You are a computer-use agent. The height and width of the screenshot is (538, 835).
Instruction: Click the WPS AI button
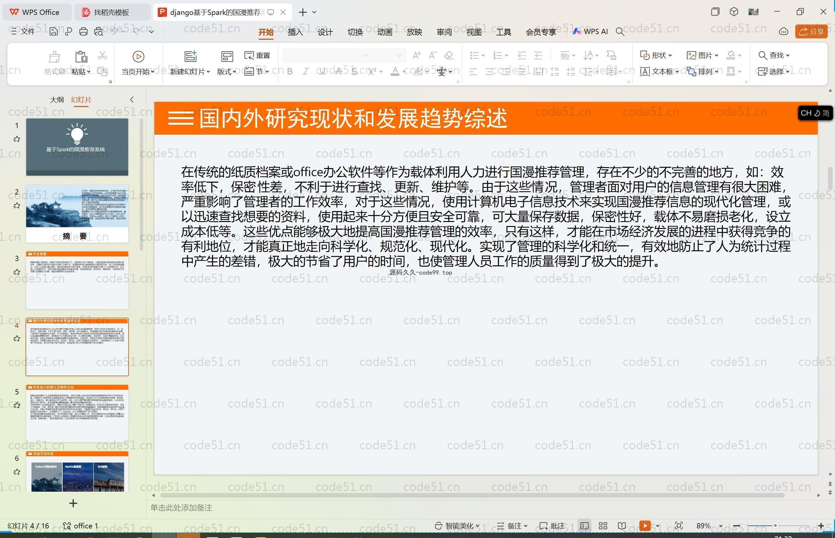click(590, 31)
